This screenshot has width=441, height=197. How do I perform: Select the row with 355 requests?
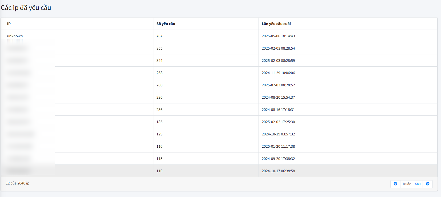tap(160, 48)
